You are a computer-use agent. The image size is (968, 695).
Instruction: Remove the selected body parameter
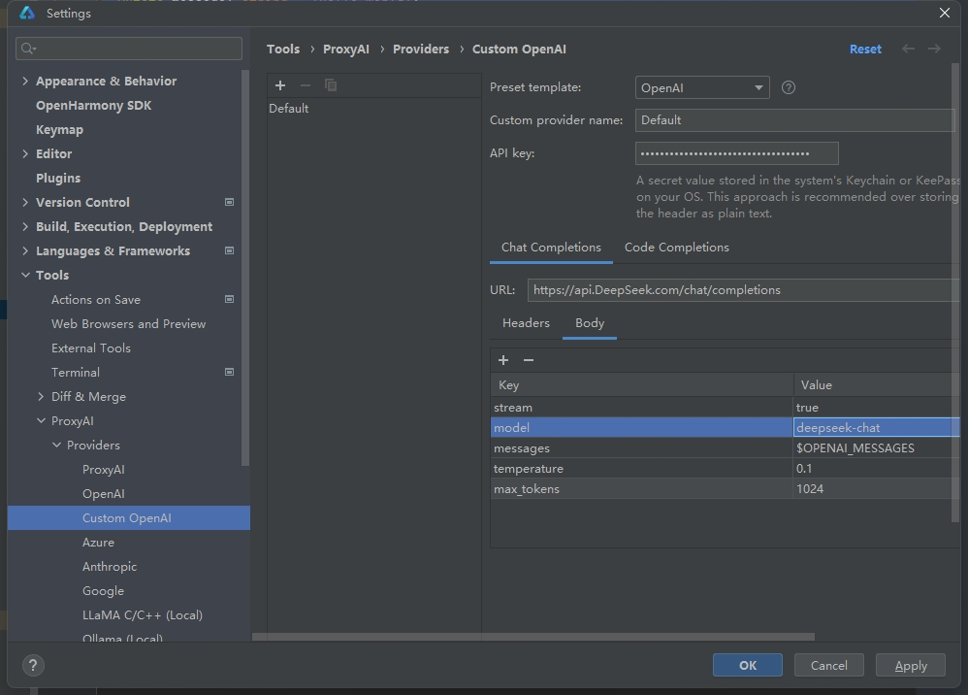(x=529, y=360)
